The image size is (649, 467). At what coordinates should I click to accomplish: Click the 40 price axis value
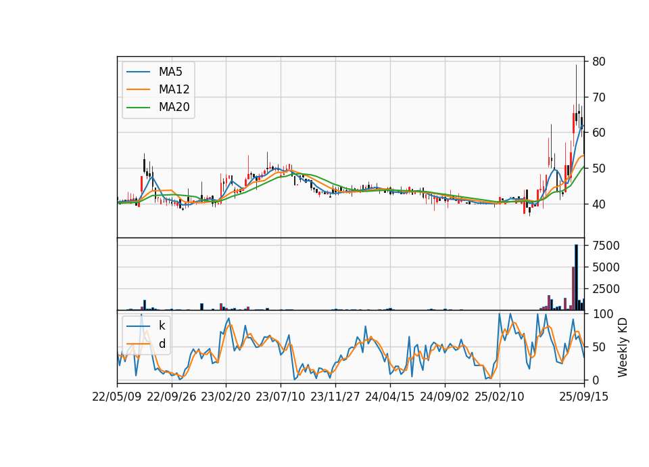(x=598, y=204)
